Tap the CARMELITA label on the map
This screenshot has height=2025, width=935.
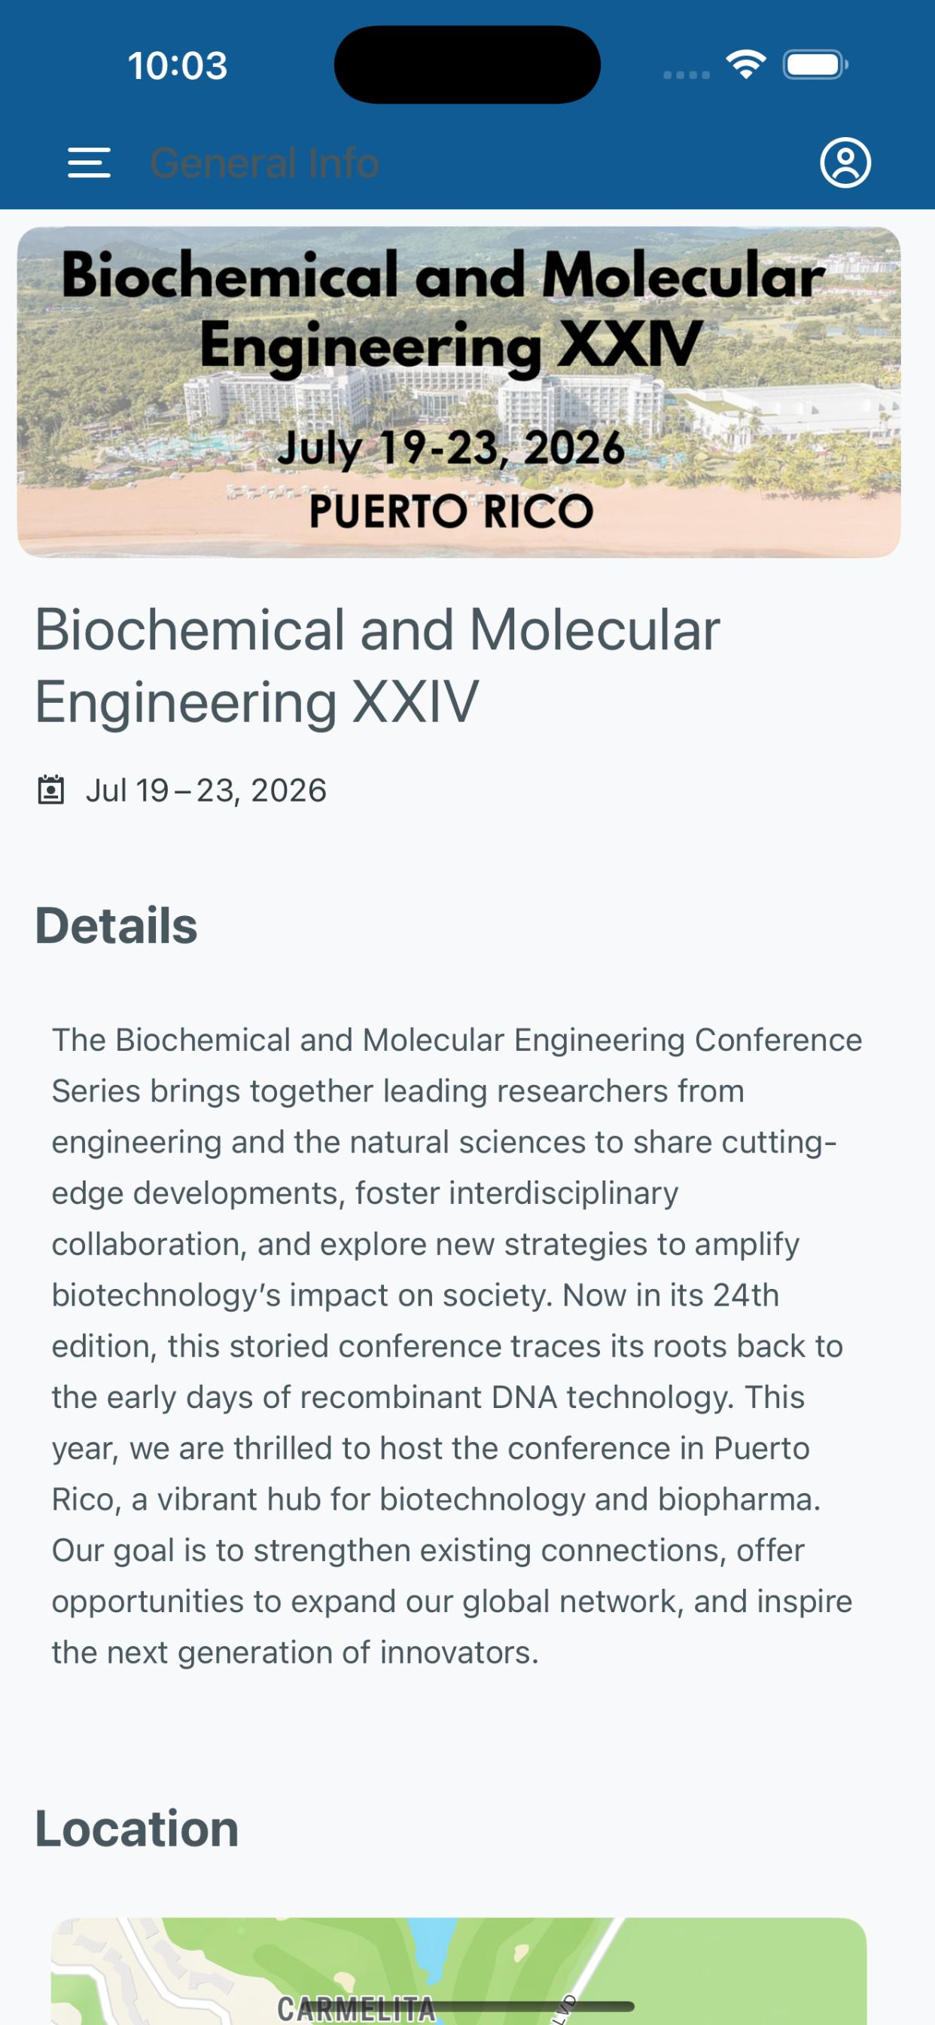[356, 2009]
